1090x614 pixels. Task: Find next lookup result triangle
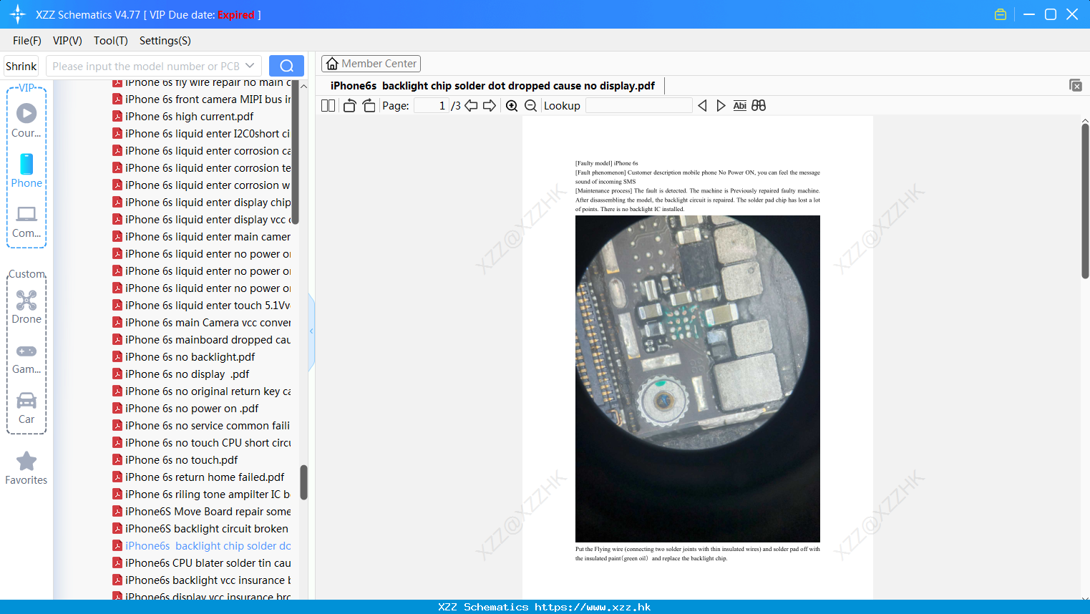(721, 105)
